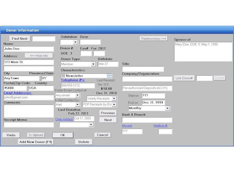Expand the Monthly frequency dropdown

click(168, 108)
